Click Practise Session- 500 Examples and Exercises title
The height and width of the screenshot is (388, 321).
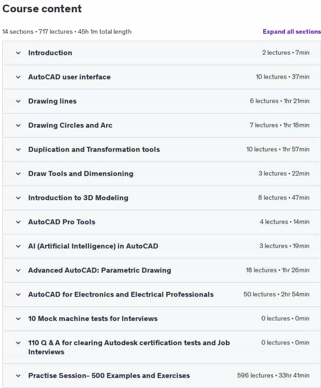click(109, 376)
